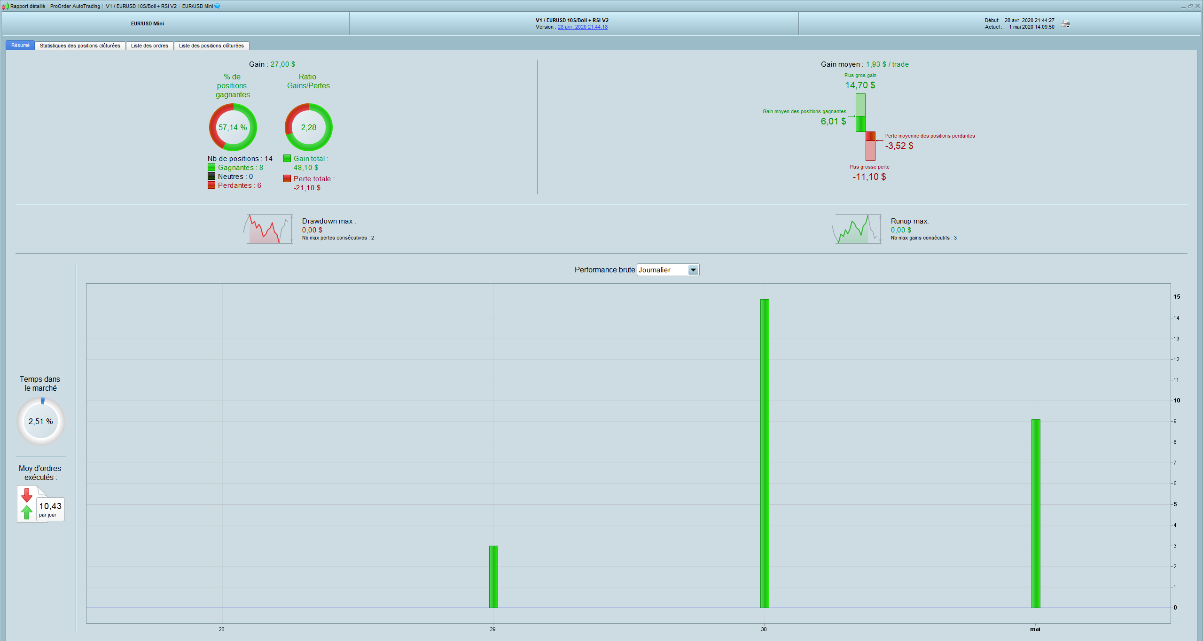Viewport: 1203px width, 641px height.
Task: Switch to Statistiques des positions clôturées tab
Action: click(x=80, y=46)
